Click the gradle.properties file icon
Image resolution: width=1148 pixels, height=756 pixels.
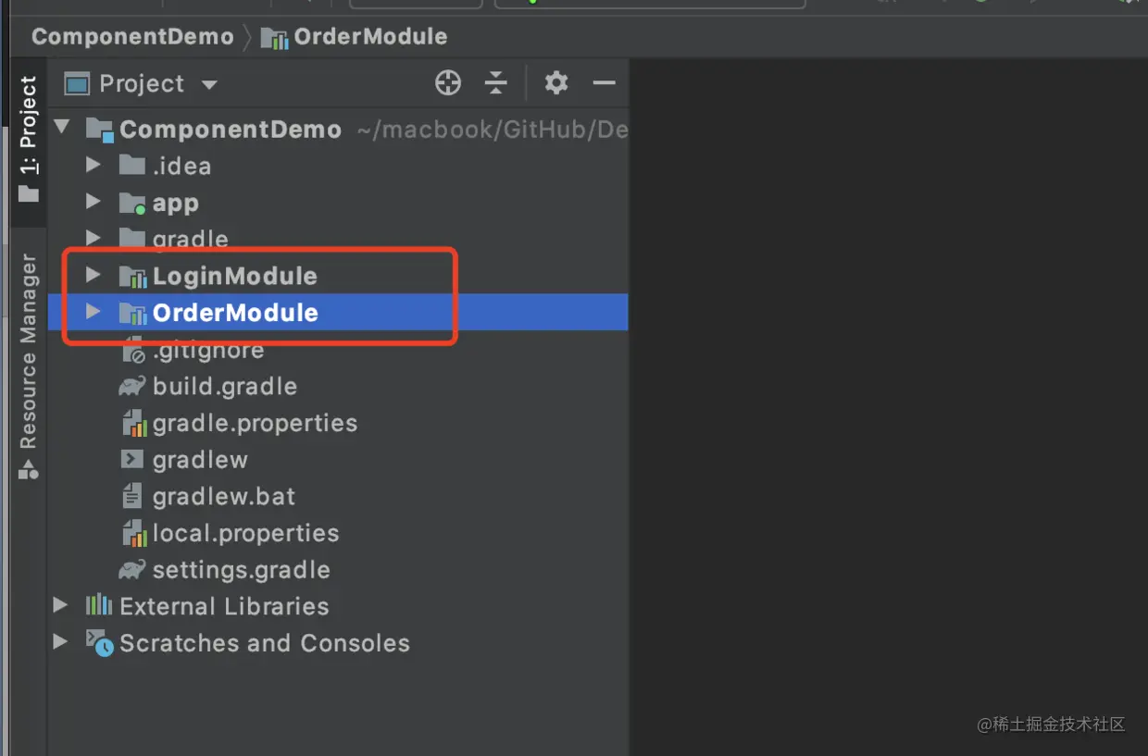click(135, 423)
